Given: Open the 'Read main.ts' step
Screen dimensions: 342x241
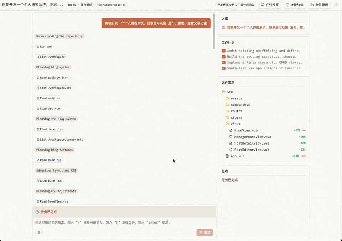Looking at the screenshot, I should [x=48, y=98].
